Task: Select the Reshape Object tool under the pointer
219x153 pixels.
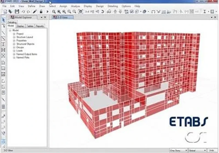Action: coord(3,26)
